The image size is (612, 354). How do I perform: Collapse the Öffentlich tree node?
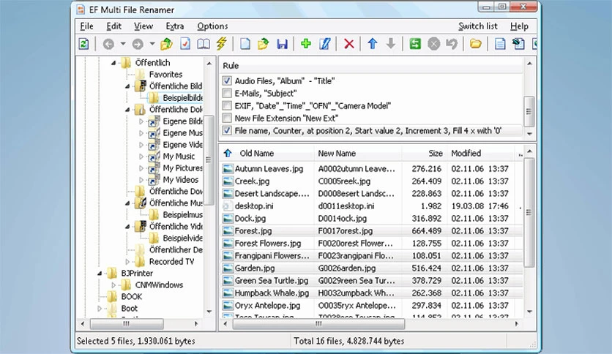(x=113, y=63)
